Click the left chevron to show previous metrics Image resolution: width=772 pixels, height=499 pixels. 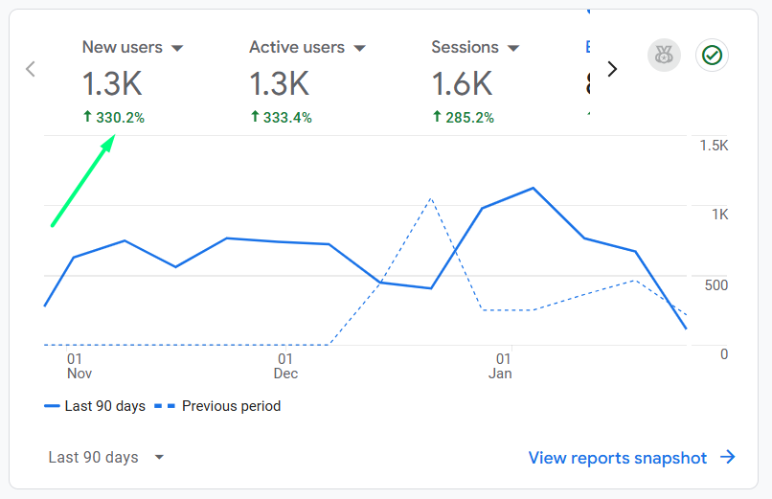click(x=31, y=69)
